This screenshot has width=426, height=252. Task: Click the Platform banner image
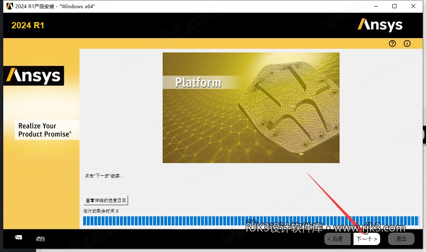coord(251,108)
